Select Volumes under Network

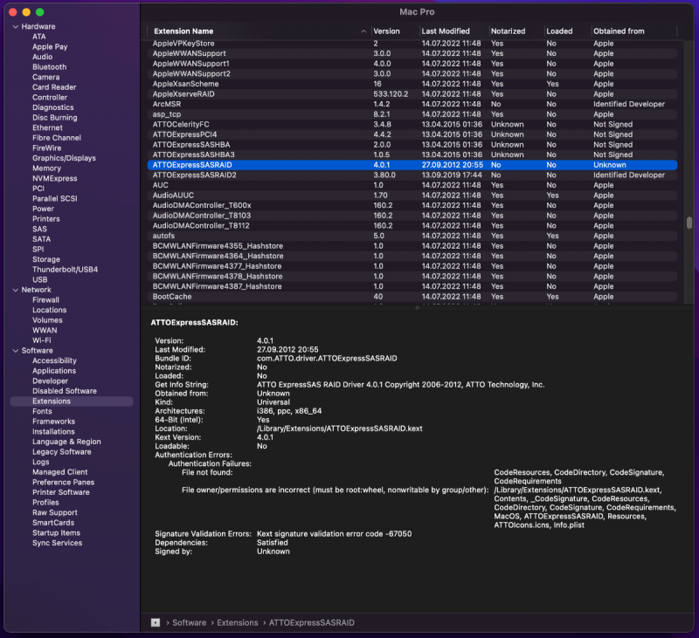(47, 320)
